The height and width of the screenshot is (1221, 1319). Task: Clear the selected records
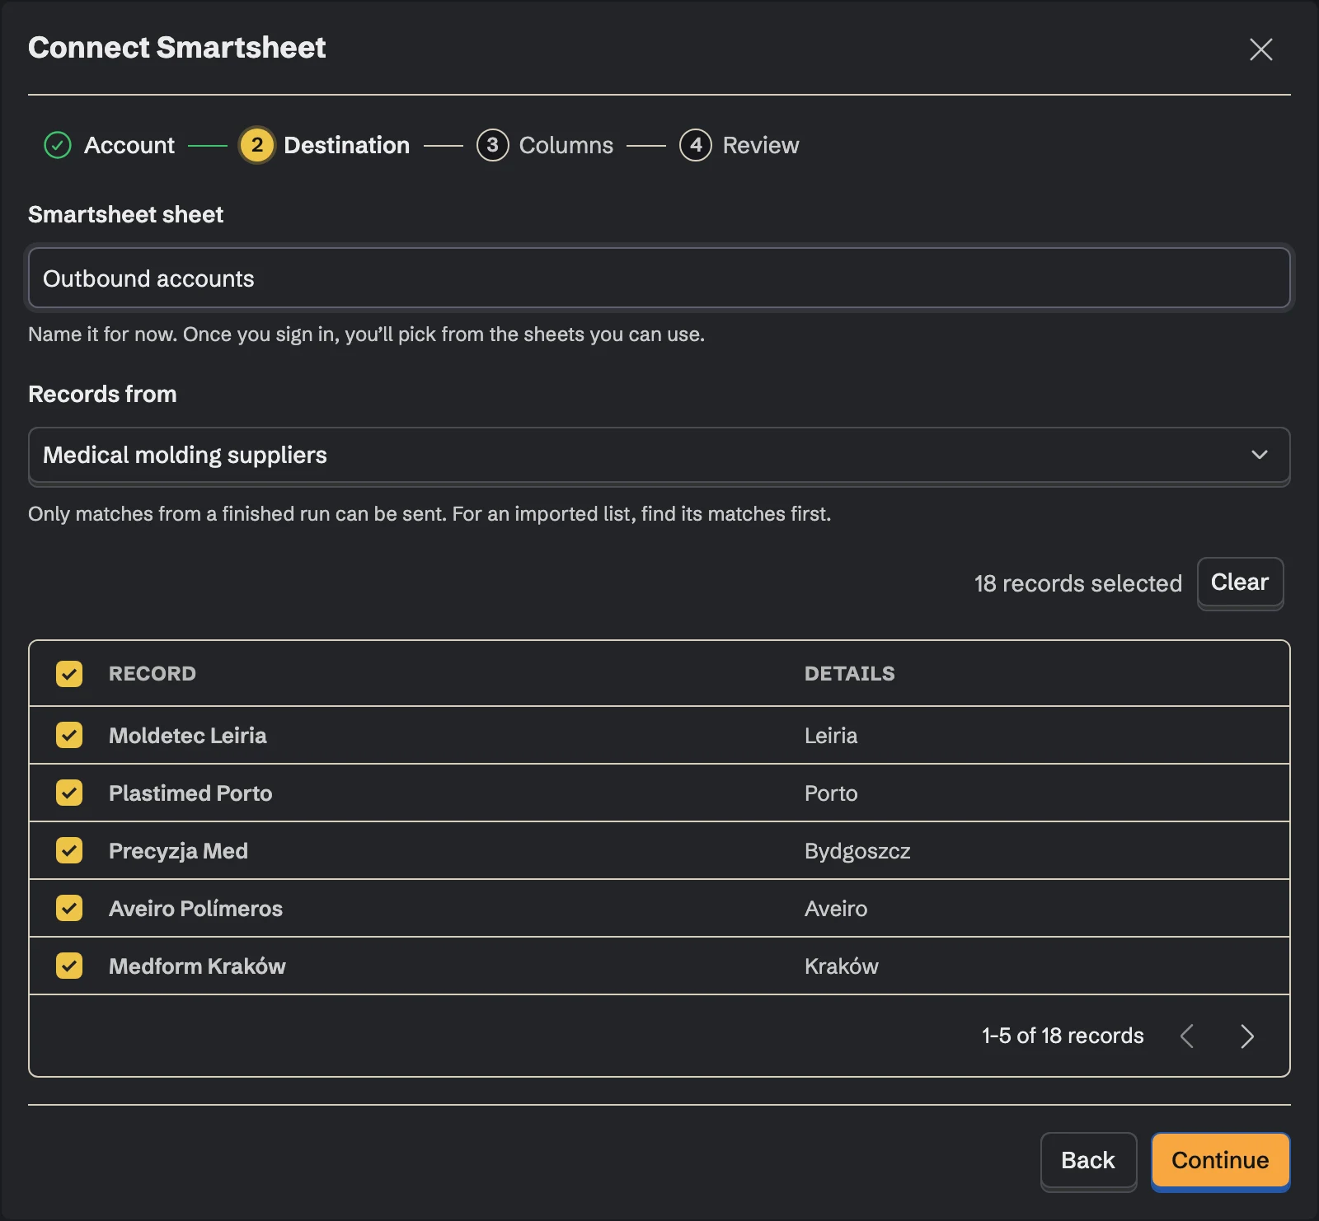[x=1240, y=582]
